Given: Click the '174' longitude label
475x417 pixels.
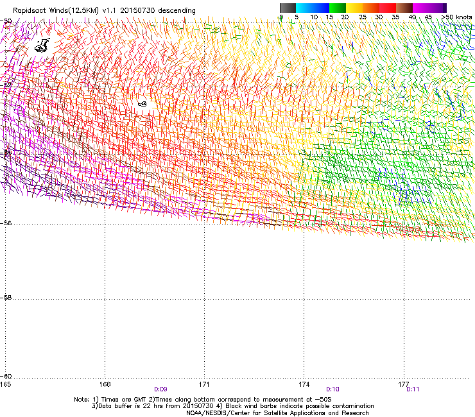Looking at the screenshot, I should [x=304, y=384].
